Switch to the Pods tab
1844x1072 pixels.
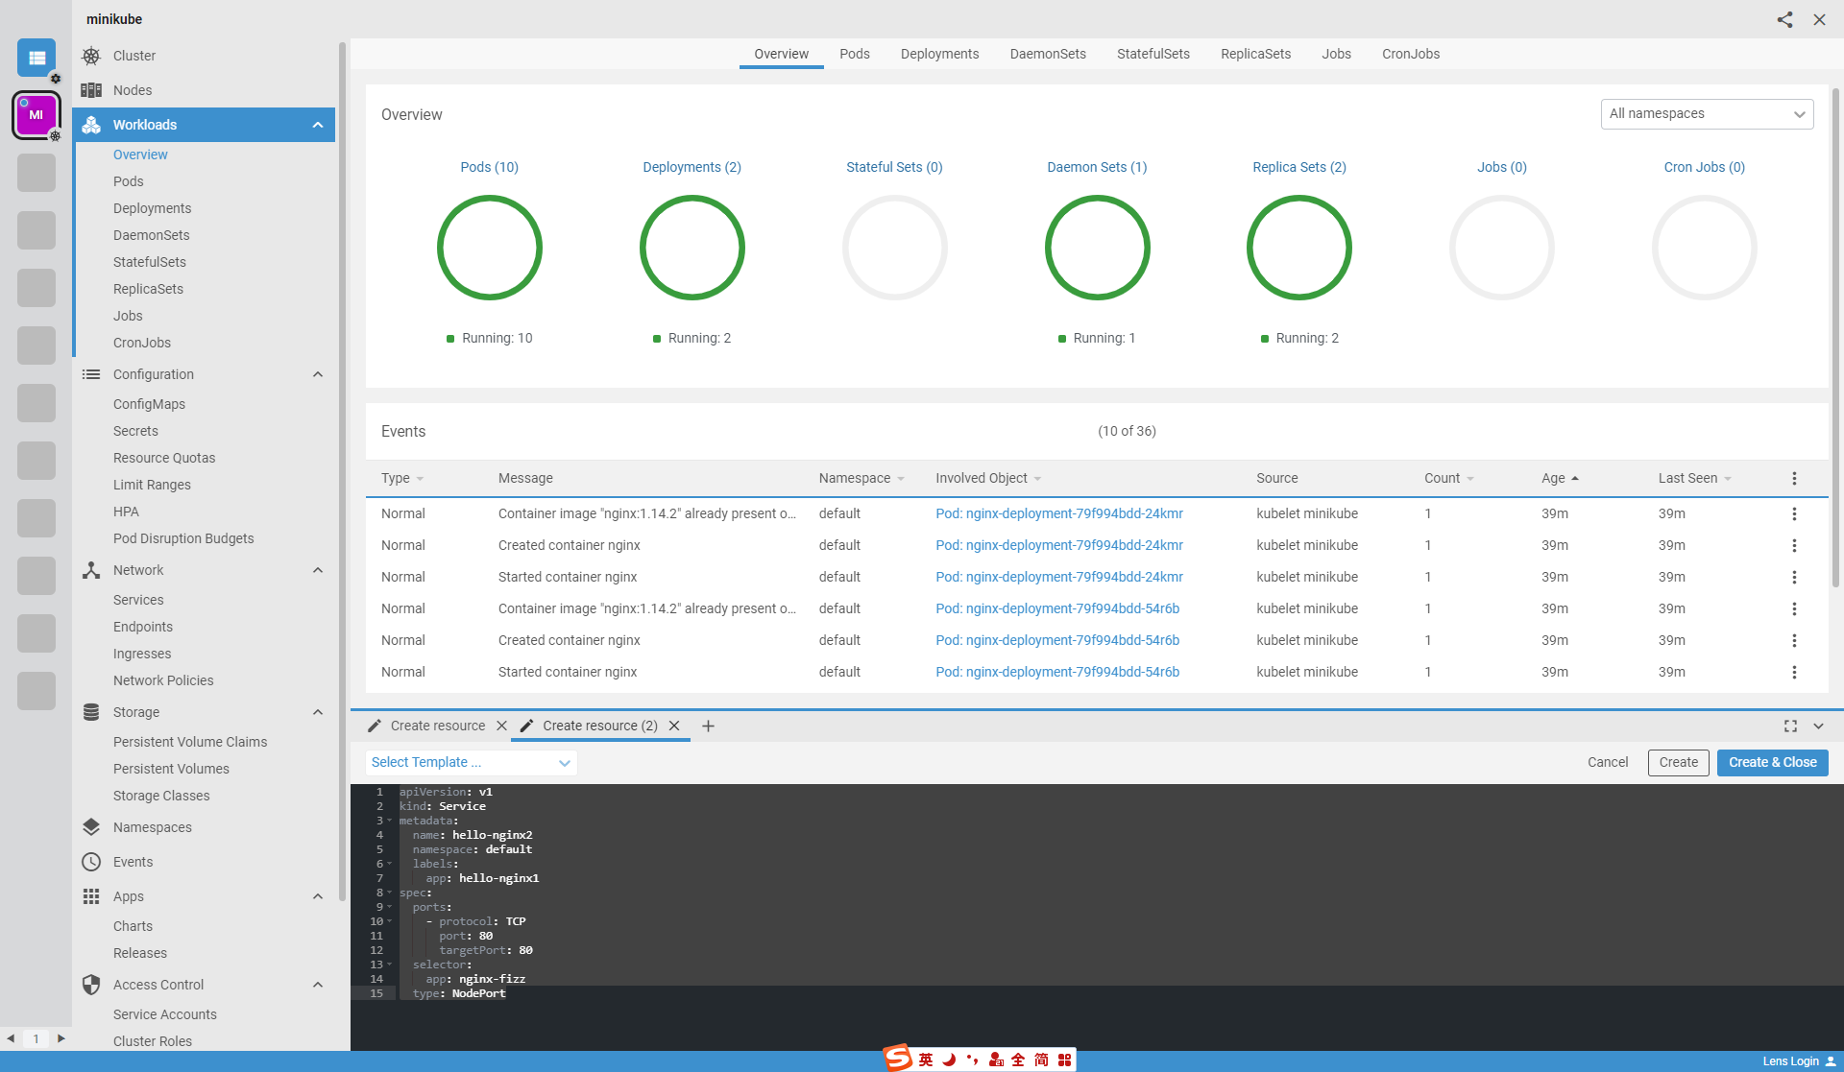click(x=856, y=54)
